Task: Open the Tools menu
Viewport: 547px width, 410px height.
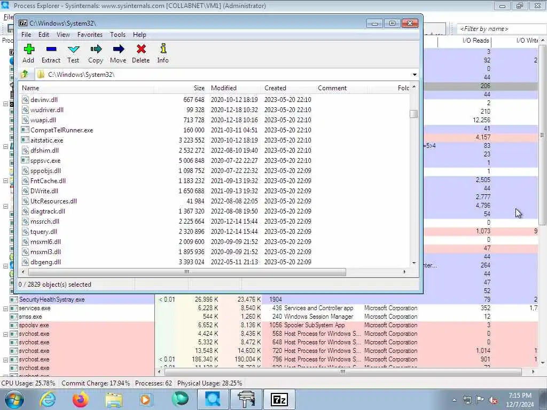Action: click(x=118, y=35)
